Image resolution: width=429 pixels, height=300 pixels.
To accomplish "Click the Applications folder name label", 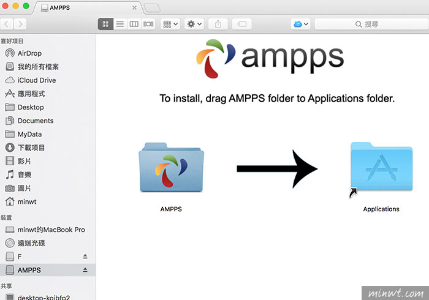I will coord(381,209).
